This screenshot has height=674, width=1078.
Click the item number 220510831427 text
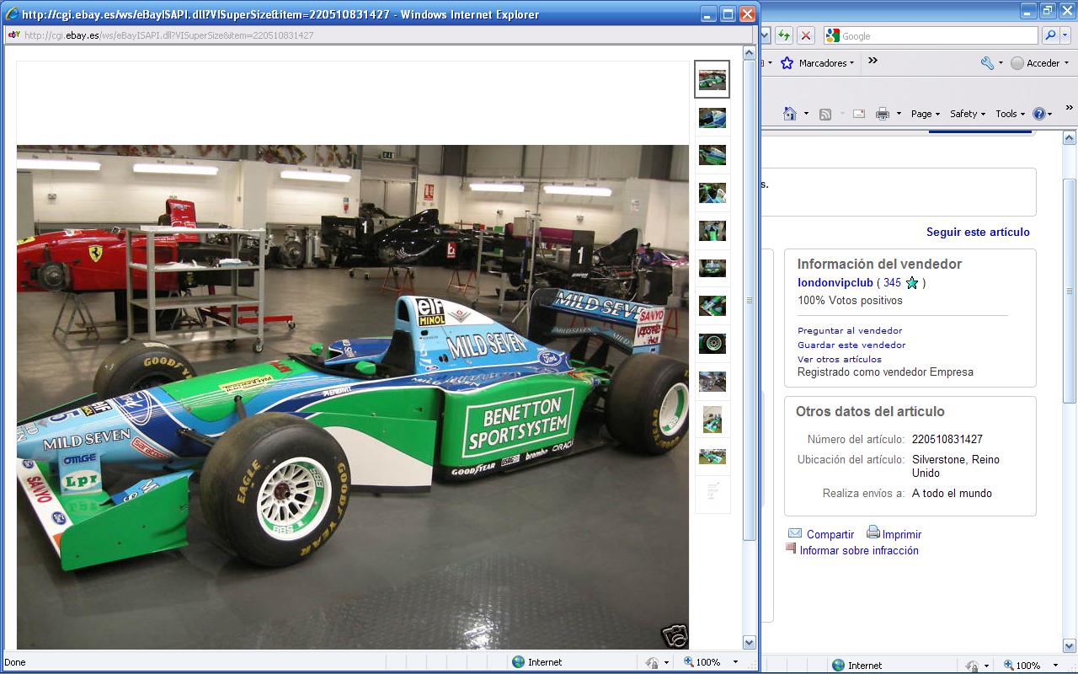(x=947, y=439)
